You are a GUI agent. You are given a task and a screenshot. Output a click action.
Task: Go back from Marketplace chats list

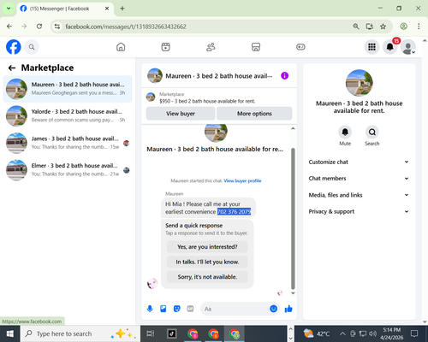coord(12,68)
